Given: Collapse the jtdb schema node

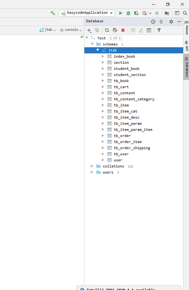Looking at the screenshot, I should pyautogui.click(x=98, y=50).
